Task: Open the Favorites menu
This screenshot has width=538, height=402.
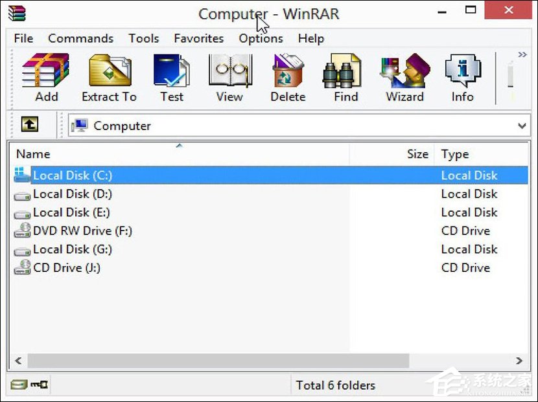Action: pos(198,38)
